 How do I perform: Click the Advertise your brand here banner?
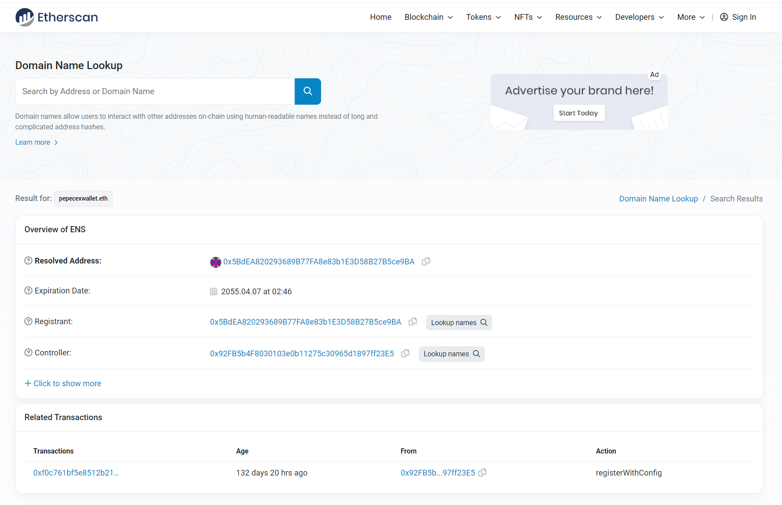pos(579,102)
